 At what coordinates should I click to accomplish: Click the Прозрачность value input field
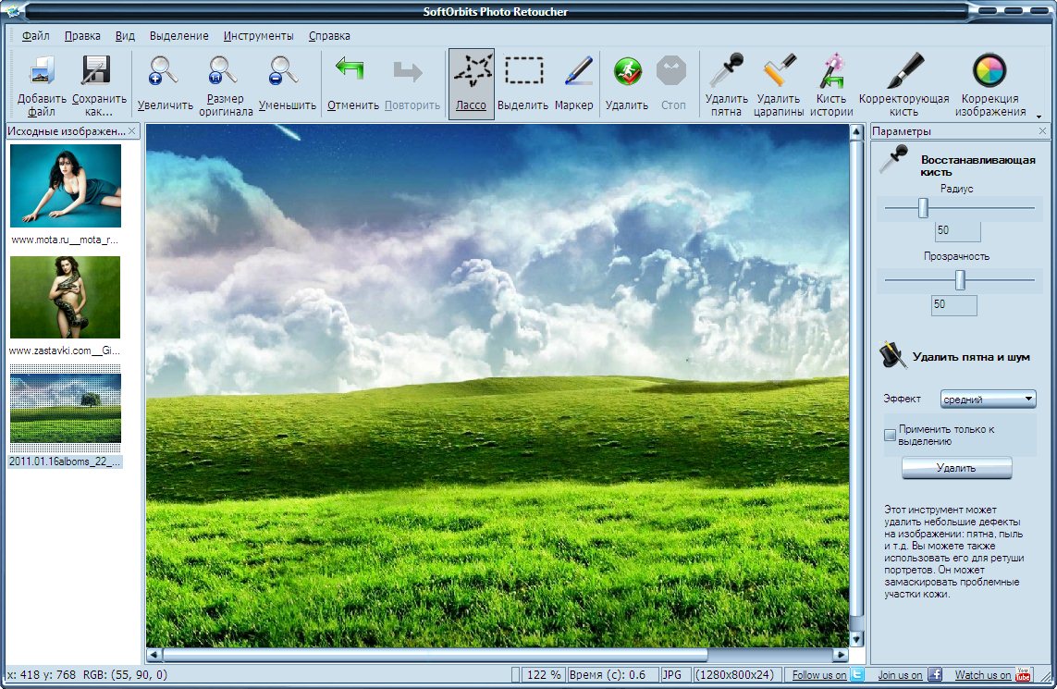click(x=954, y=305)
